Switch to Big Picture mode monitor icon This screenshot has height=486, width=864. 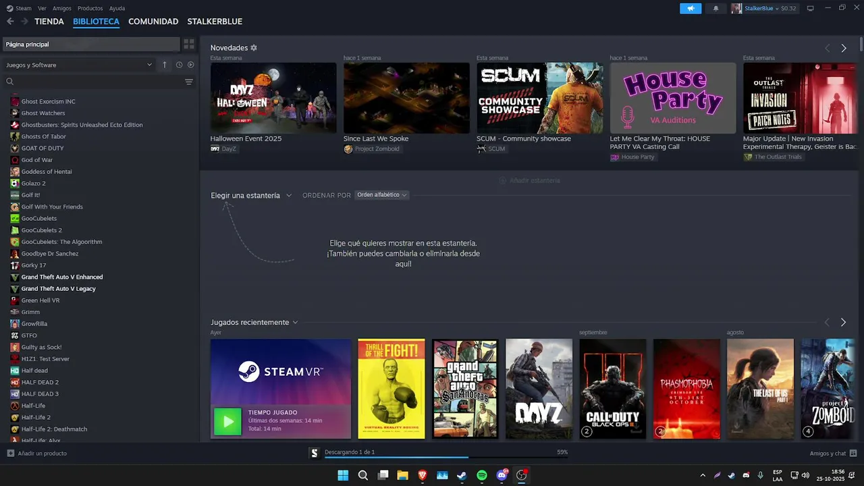tap(811, 8)
